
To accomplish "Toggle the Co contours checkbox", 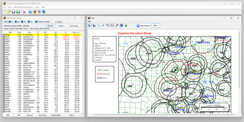I will 10,22.
